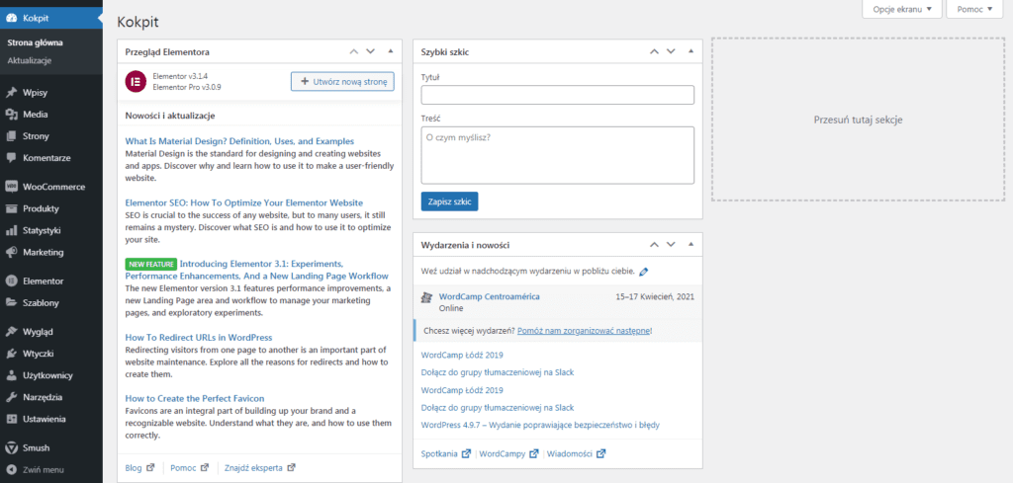Click Pomoc link in Elementor widget footer
Viewport: 1013px width, 483px height.
[x=183, y=468]
